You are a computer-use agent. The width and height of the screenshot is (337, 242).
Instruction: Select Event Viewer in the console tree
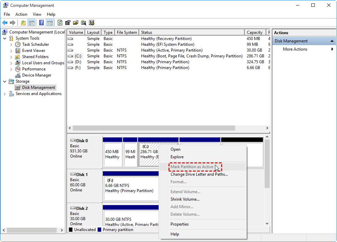pyautogui.click(x=33, y=51)
